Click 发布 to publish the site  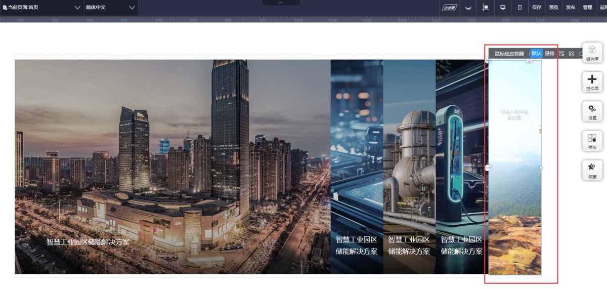click(x=570, y=8)
